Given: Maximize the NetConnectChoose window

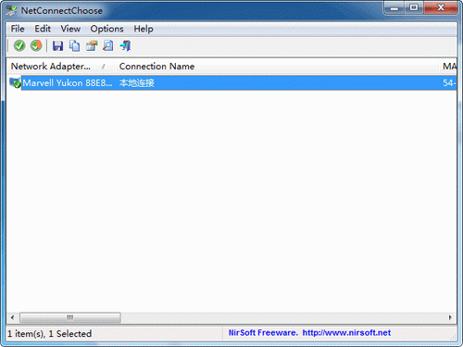Looking at the screenshot, I should pyautogui.click(x=414, y=7).
